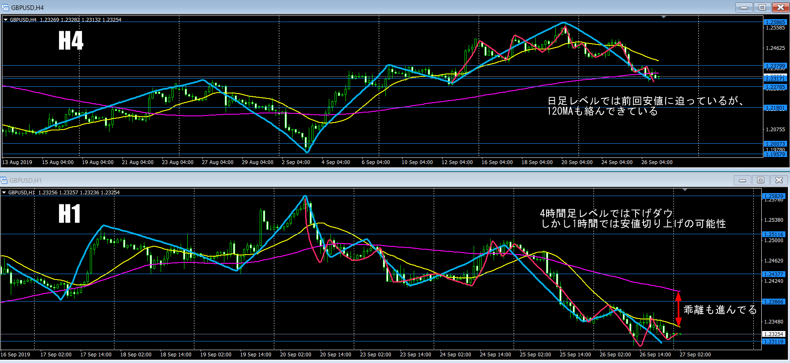Select the '日足レベルでは前回安値に迫っているが、' text on H4 chart

(646, 101)
